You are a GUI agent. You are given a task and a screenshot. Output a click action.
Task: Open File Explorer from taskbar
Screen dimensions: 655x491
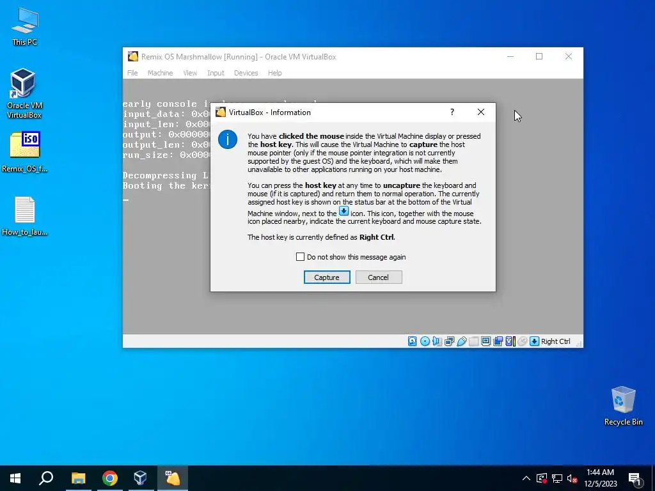click(78, 478)
